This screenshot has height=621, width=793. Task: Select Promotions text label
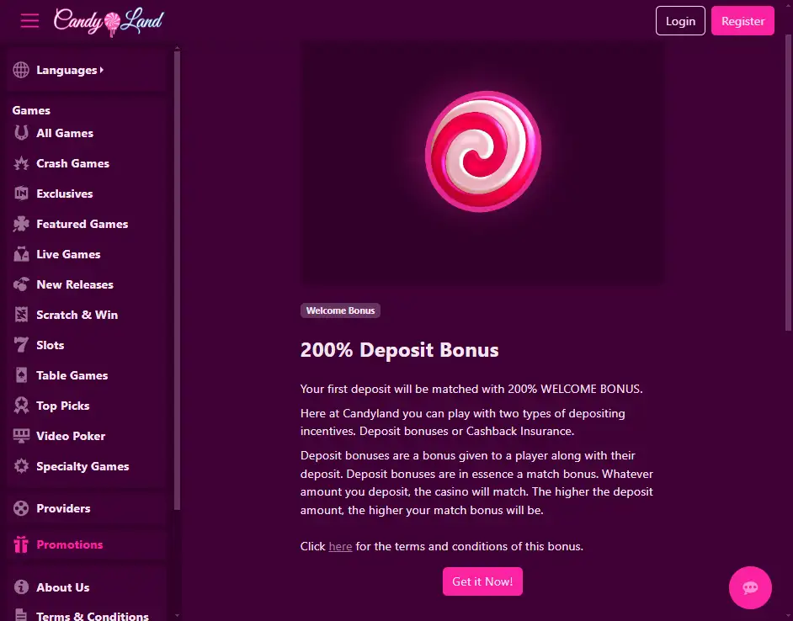(70, 544)
